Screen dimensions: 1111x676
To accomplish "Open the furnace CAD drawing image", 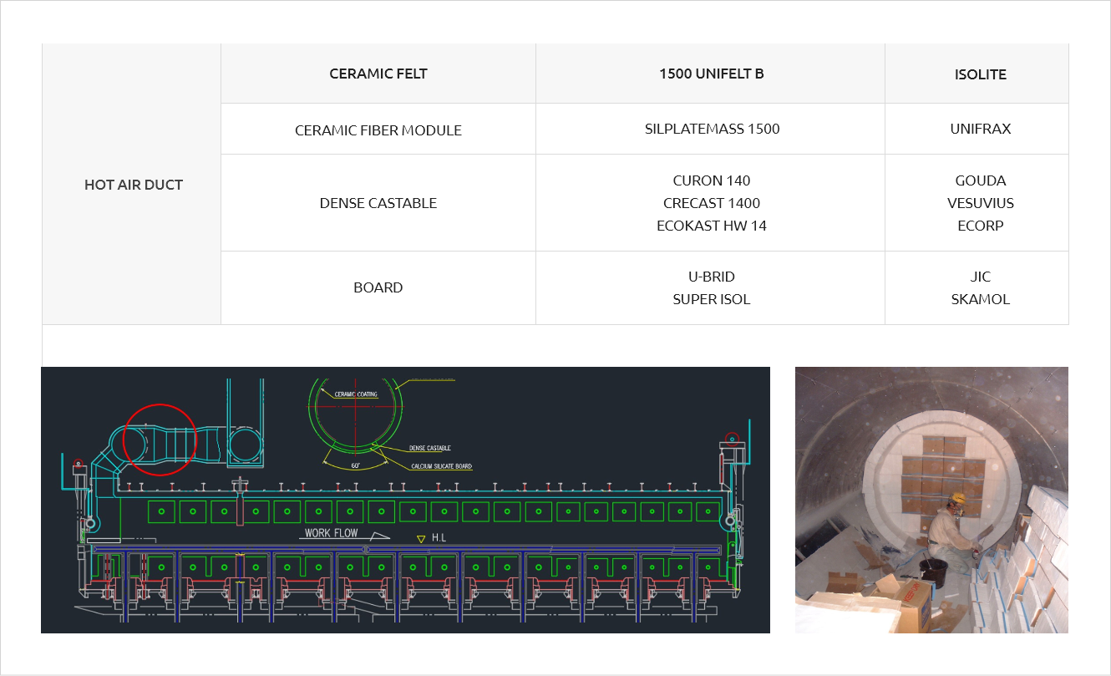I will (405, 500).
